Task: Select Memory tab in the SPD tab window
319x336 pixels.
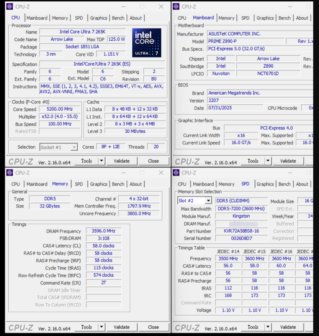Action: 226,184
